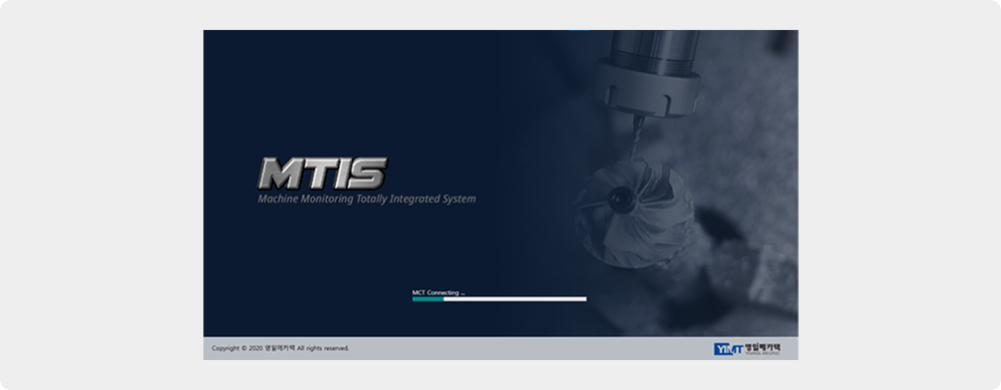Click the "Machine Monitoring Totally Integrated System" subtitle

click(x=367, y=199)
